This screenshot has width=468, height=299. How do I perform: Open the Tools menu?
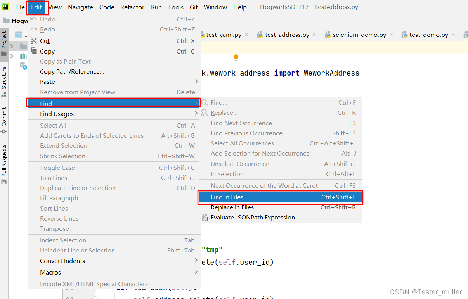tap(176, 7)
